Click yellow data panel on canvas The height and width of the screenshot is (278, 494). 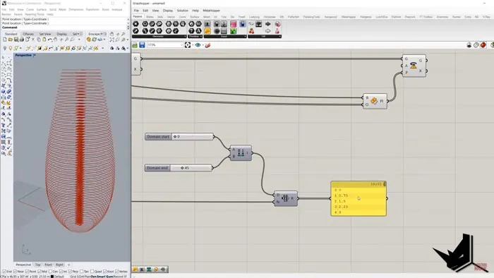tap(359, 199)
